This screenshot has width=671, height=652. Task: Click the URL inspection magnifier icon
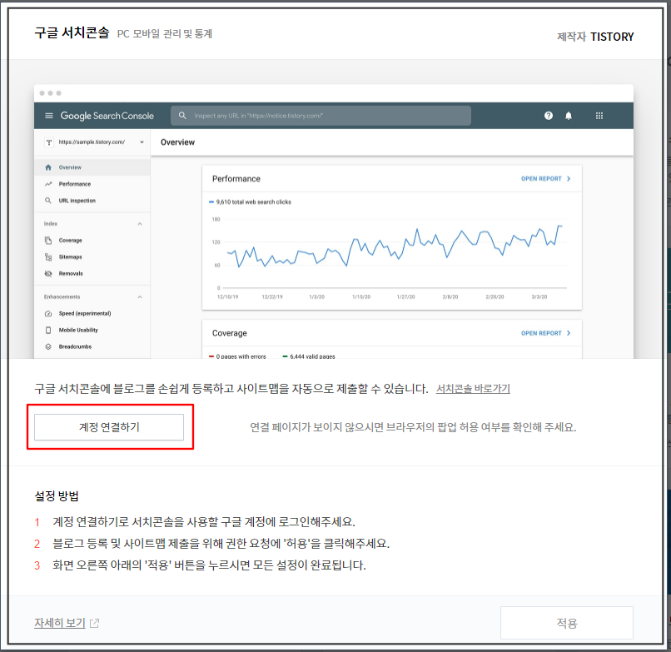tap(48, 201)
